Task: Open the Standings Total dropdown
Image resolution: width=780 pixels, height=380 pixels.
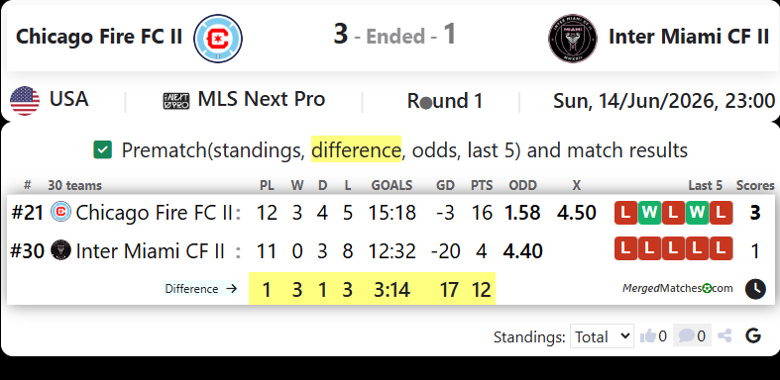Action: [x=602, y=336]
